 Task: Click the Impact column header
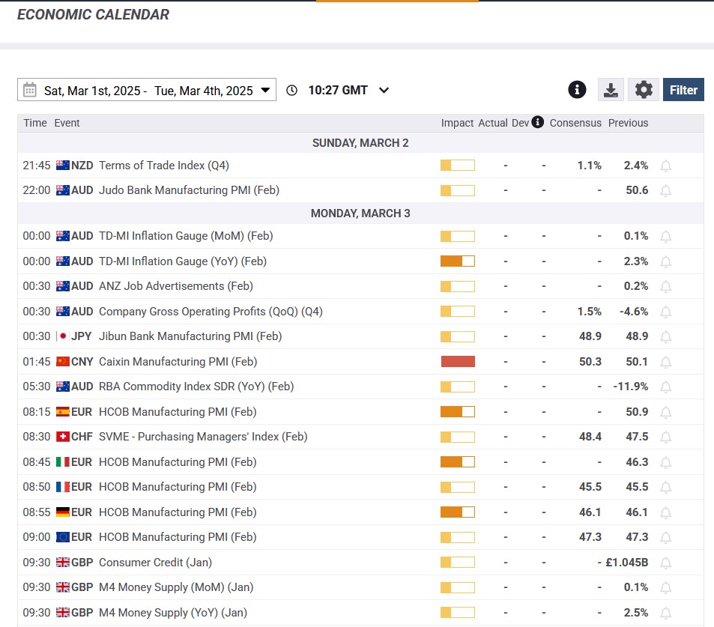tap(457, 123)
